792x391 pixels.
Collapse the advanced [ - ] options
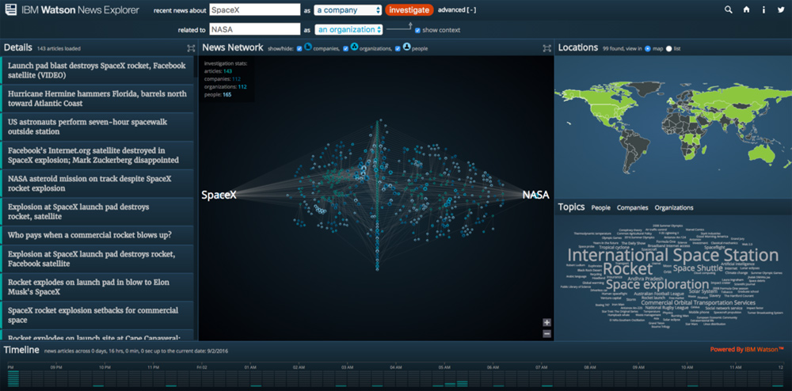457,10
